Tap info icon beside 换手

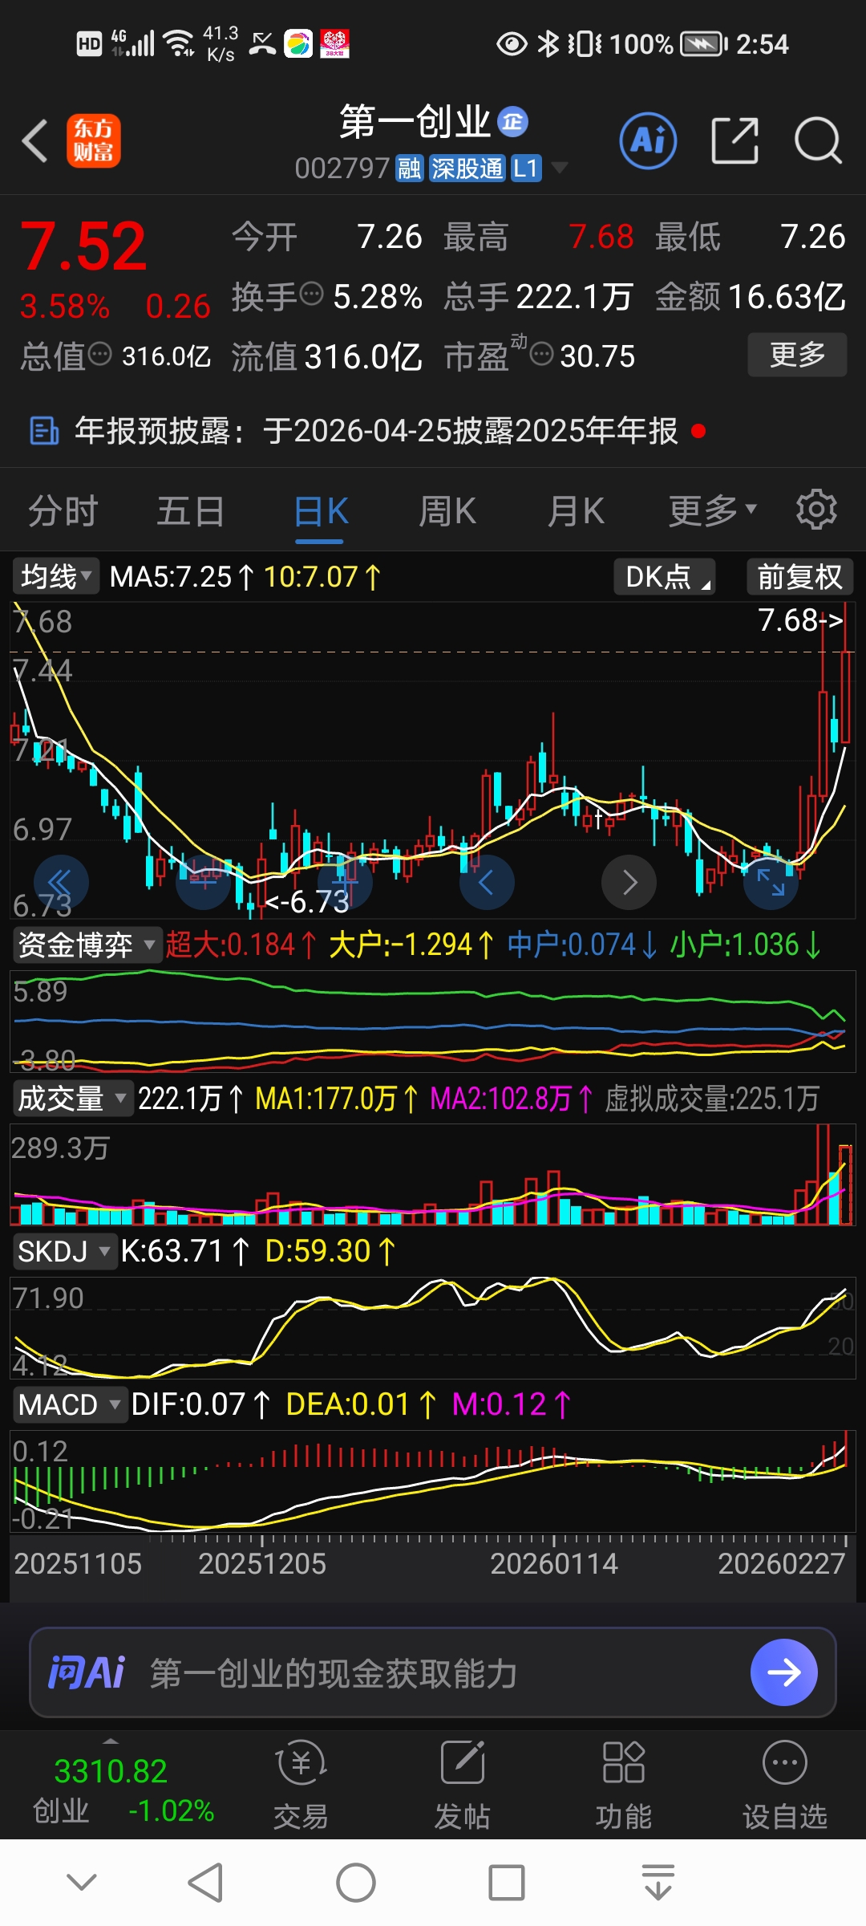(311, 295)
